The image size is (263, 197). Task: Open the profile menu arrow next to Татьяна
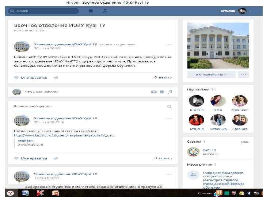(x=250, y=11)
